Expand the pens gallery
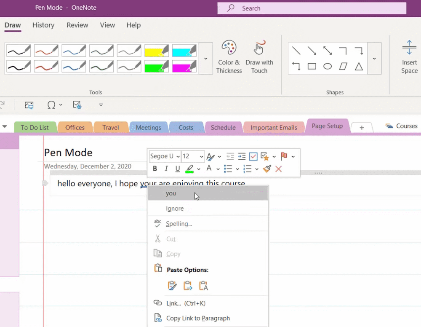Viewport: 421px width, 327px height. point(206,58)
